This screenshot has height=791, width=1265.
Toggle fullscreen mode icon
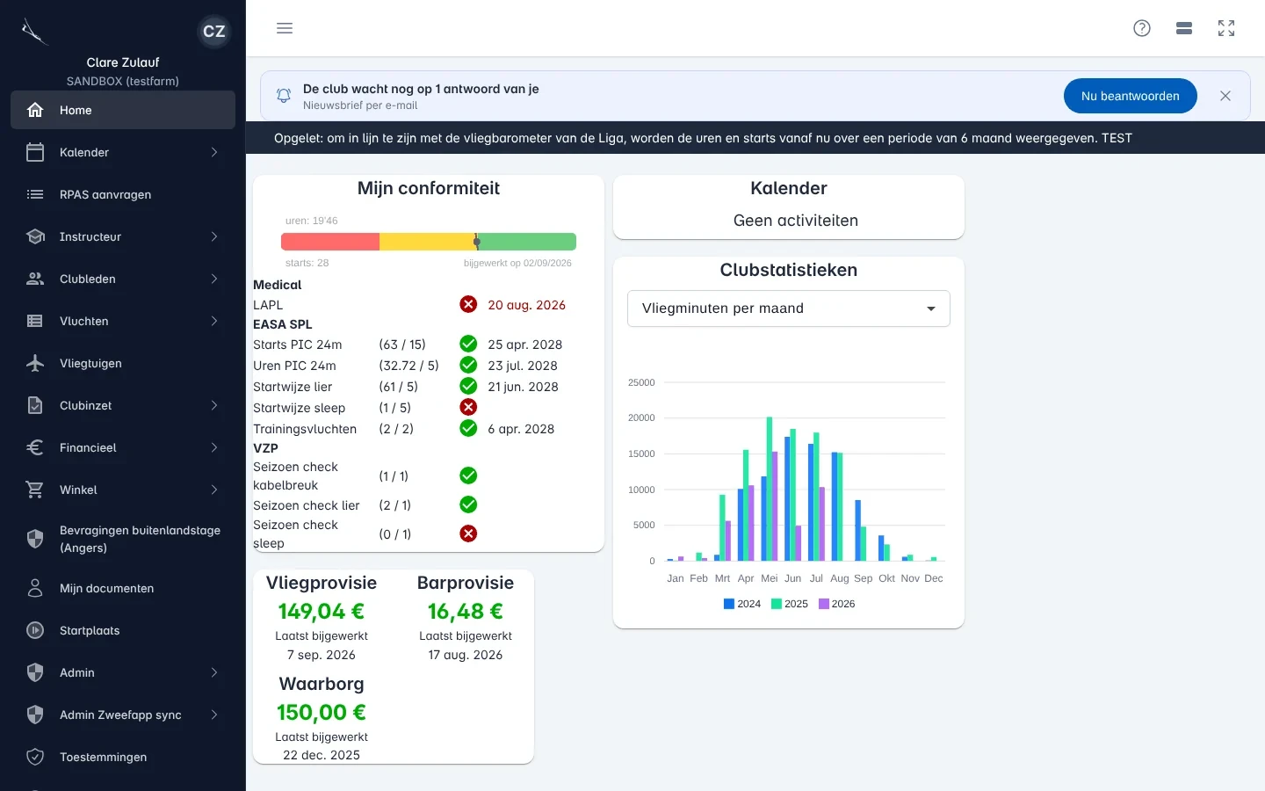point(1226,28)
